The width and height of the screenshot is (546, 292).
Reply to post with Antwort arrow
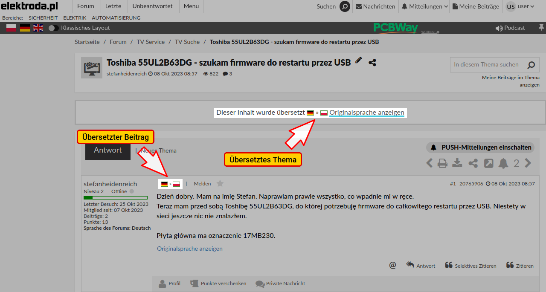[x=421, y=265]
